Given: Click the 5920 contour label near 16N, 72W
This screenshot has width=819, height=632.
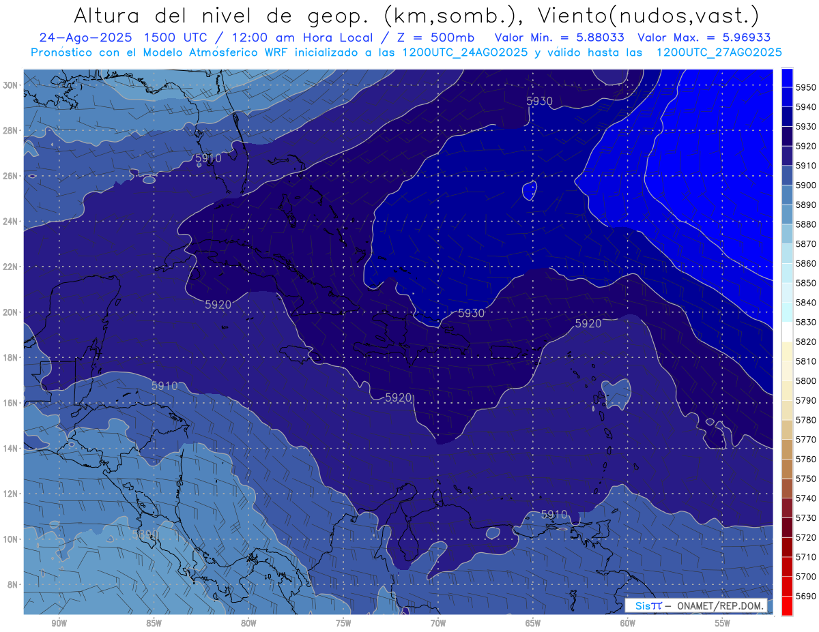Looking at the screenshot, I should [399, 397].
